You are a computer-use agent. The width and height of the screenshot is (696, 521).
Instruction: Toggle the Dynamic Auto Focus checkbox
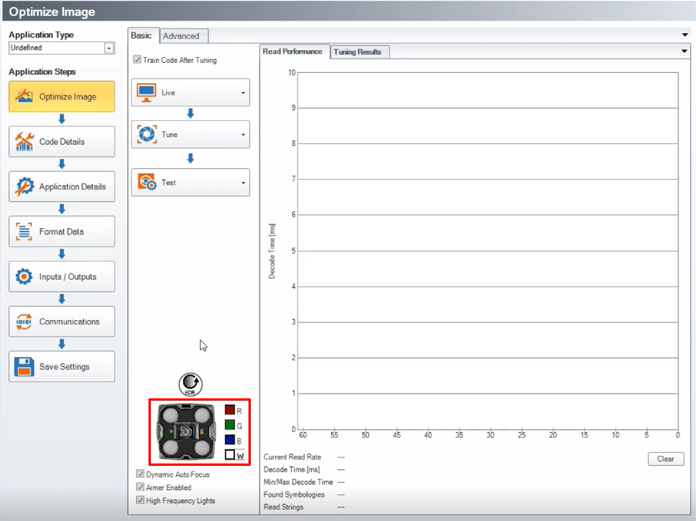pos(140,474)
